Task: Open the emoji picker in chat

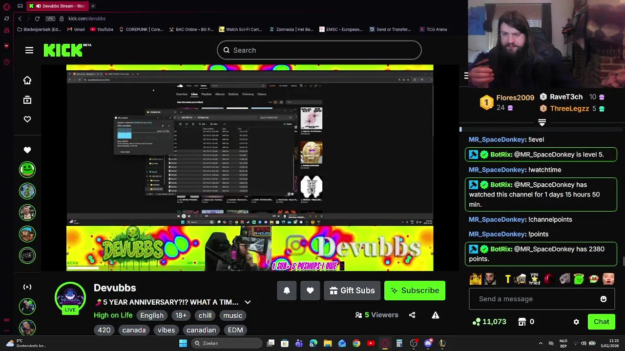Action: (604, 299)
